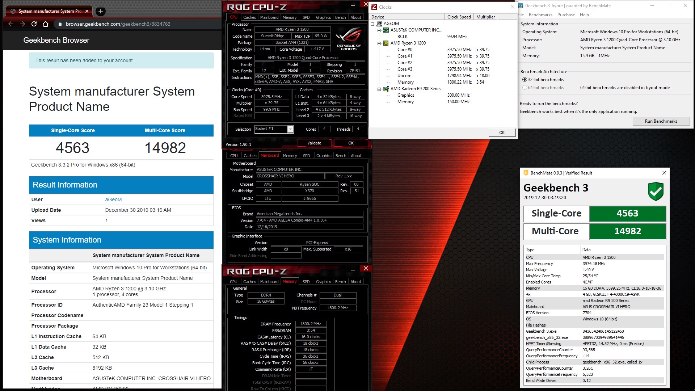695x391 pixels.
Task: Click the Radeon R9 200 graphics card icon
Action: click(386, 89)
